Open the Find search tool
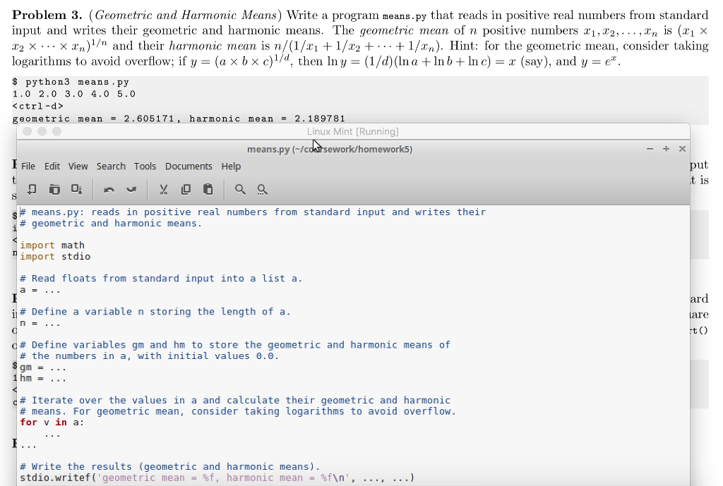Screen dimensions: 723x486 click(241, 189)
